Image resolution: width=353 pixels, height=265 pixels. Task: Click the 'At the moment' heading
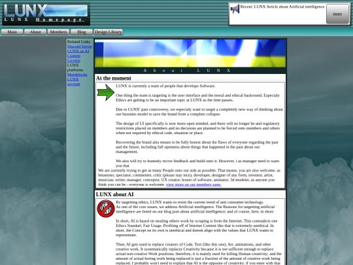tap(114, 79)
